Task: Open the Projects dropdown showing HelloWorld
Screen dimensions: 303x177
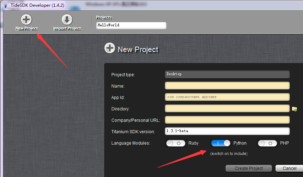Action: (x=131, y=25)
